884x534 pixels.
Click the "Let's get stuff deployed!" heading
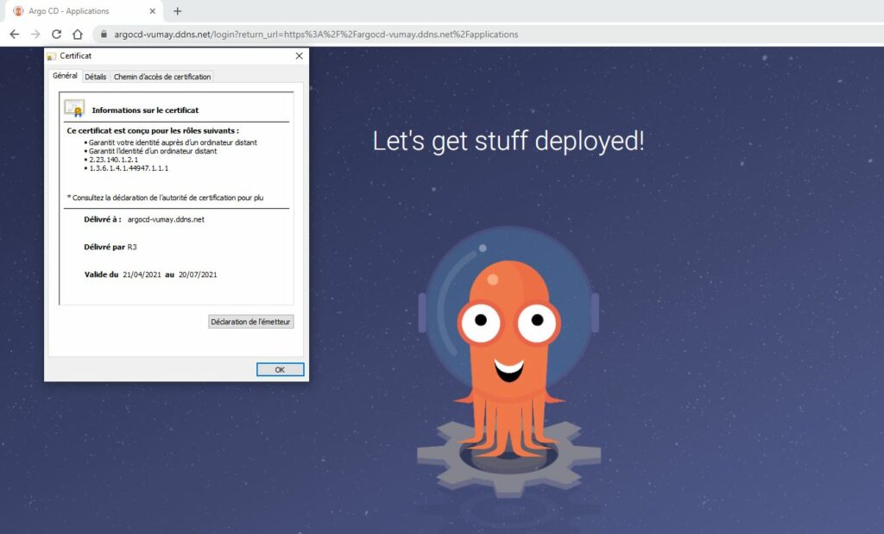point(508,141)
